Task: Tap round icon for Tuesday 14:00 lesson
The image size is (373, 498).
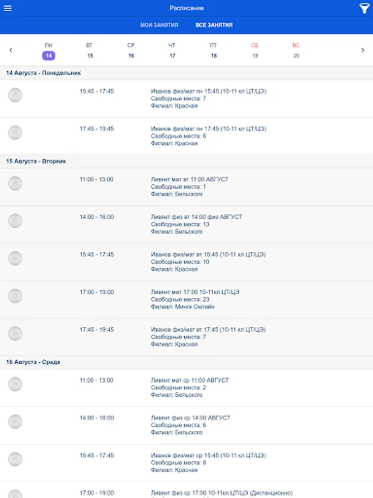Action: [x=15, y=221]
